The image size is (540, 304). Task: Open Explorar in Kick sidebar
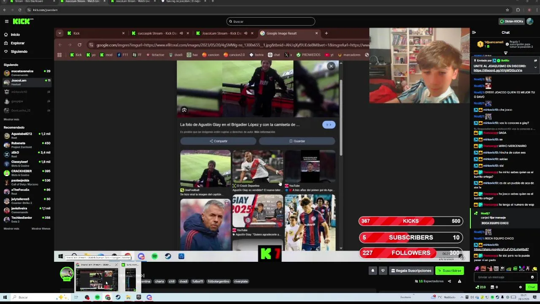click(x=18, y=43)
